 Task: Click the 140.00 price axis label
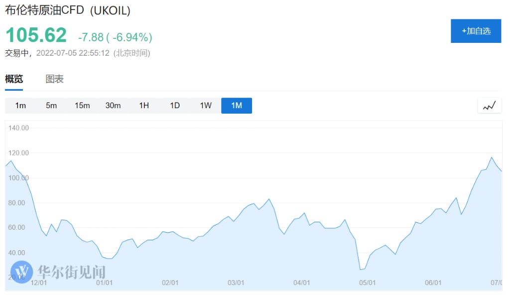[x=19, y=128]
